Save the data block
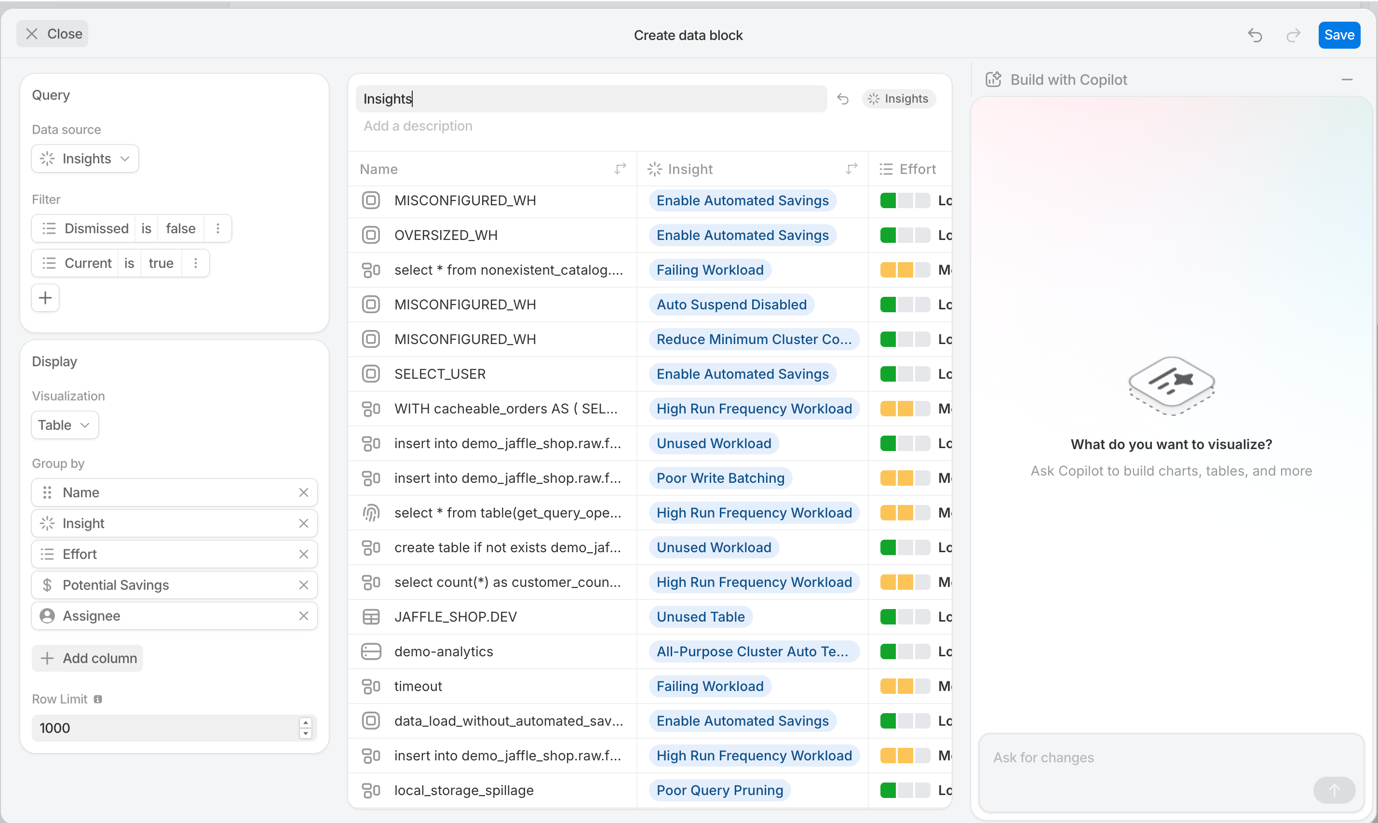The image size is (1378, 823). coord(1339,35)
